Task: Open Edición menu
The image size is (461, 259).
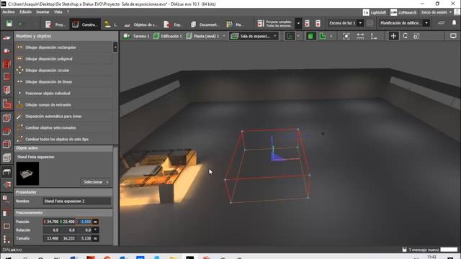Action: (x=26, y=12)
